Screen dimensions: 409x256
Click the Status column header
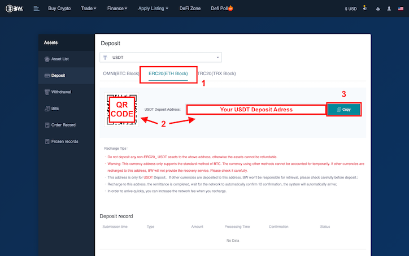325,227
